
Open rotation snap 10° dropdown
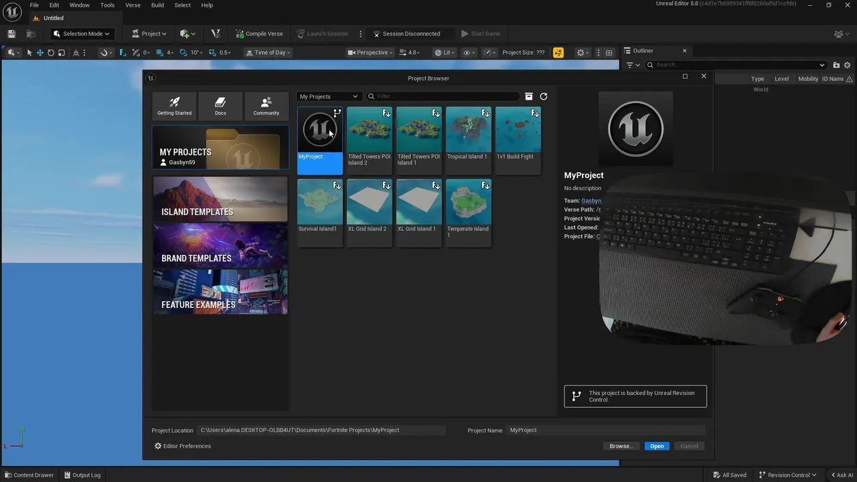click(196, 52)
